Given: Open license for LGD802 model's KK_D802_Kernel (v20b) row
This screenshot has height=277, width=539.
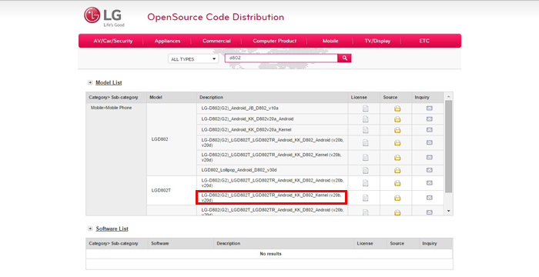Looking at the screenshot, I should pyautogui.click(x=365, y=158).
